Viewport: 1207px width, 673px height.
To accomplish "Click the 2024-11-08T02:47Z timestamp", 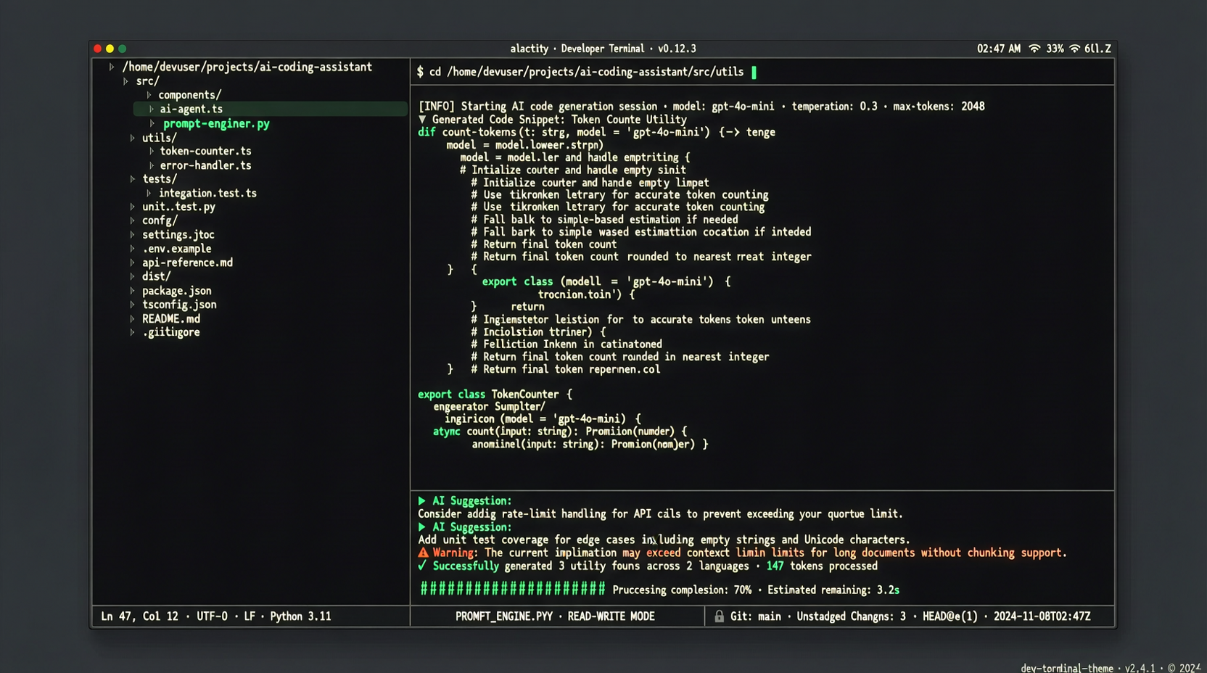I will coord(1042,616).
